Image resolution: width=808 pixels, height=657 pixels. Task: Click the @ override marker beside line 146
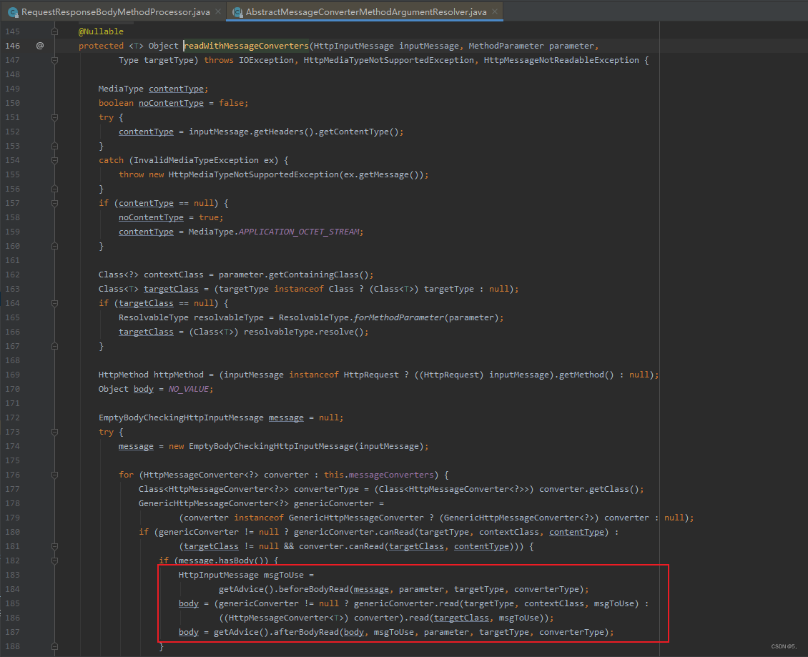[40, 45]
